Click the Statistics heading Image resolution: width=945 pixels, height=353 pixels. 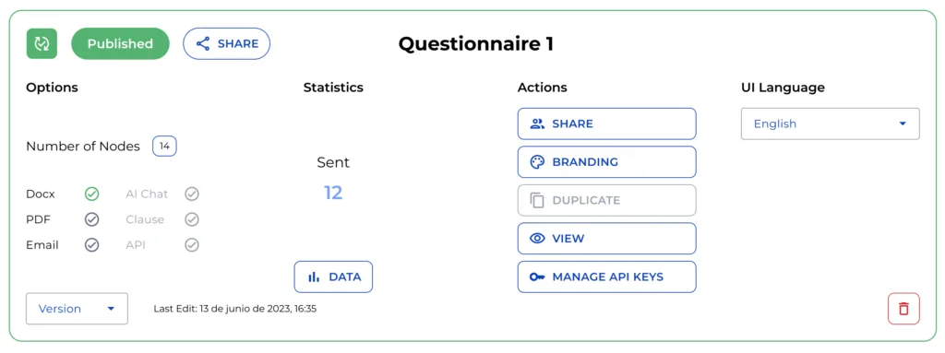(333, 88)
